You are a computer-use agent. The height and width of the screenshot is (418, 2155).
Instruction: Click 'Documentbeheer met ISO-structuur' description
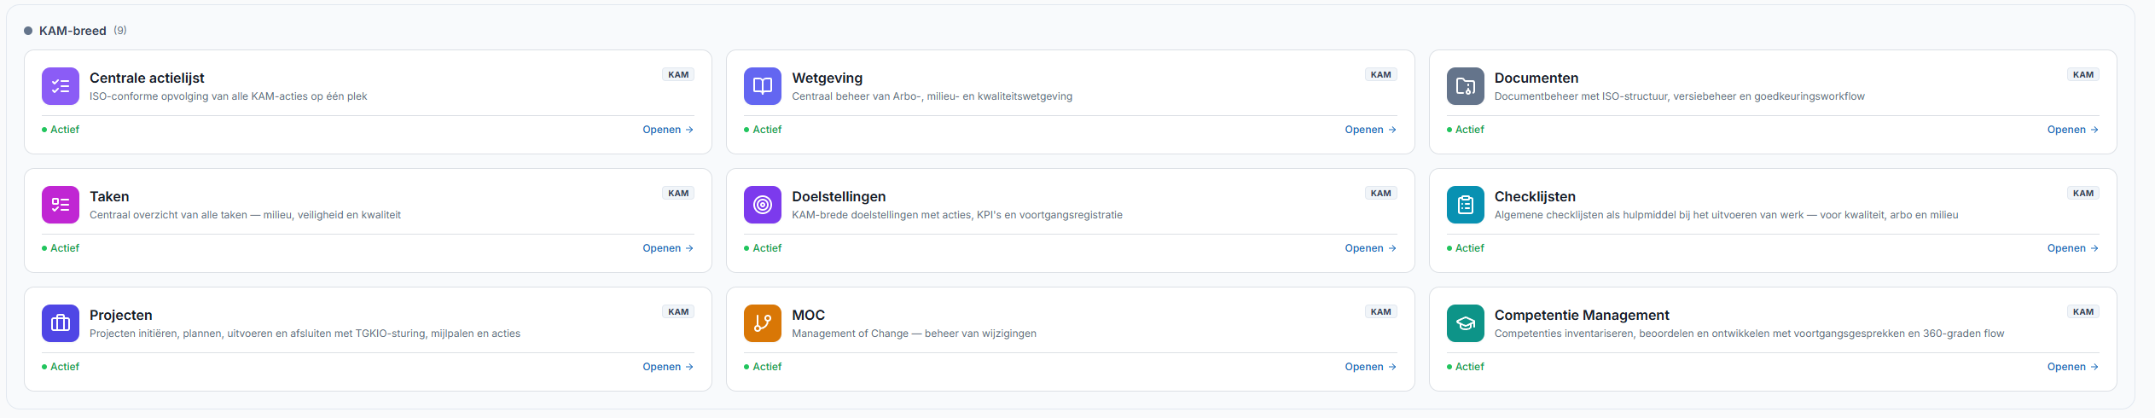(1679, 96)
